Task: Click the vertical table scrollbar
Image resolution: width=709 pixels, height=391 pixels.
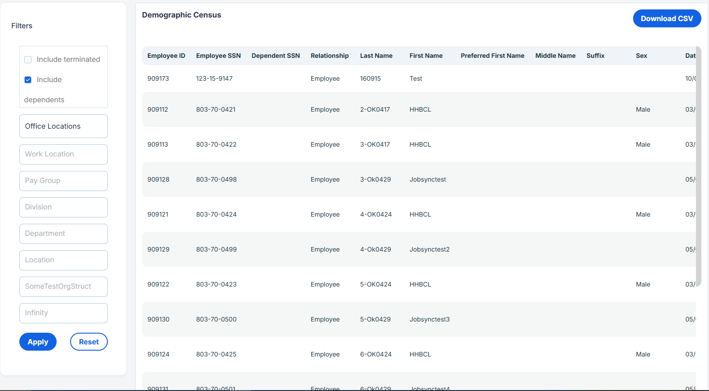Action: pos(698,166)
